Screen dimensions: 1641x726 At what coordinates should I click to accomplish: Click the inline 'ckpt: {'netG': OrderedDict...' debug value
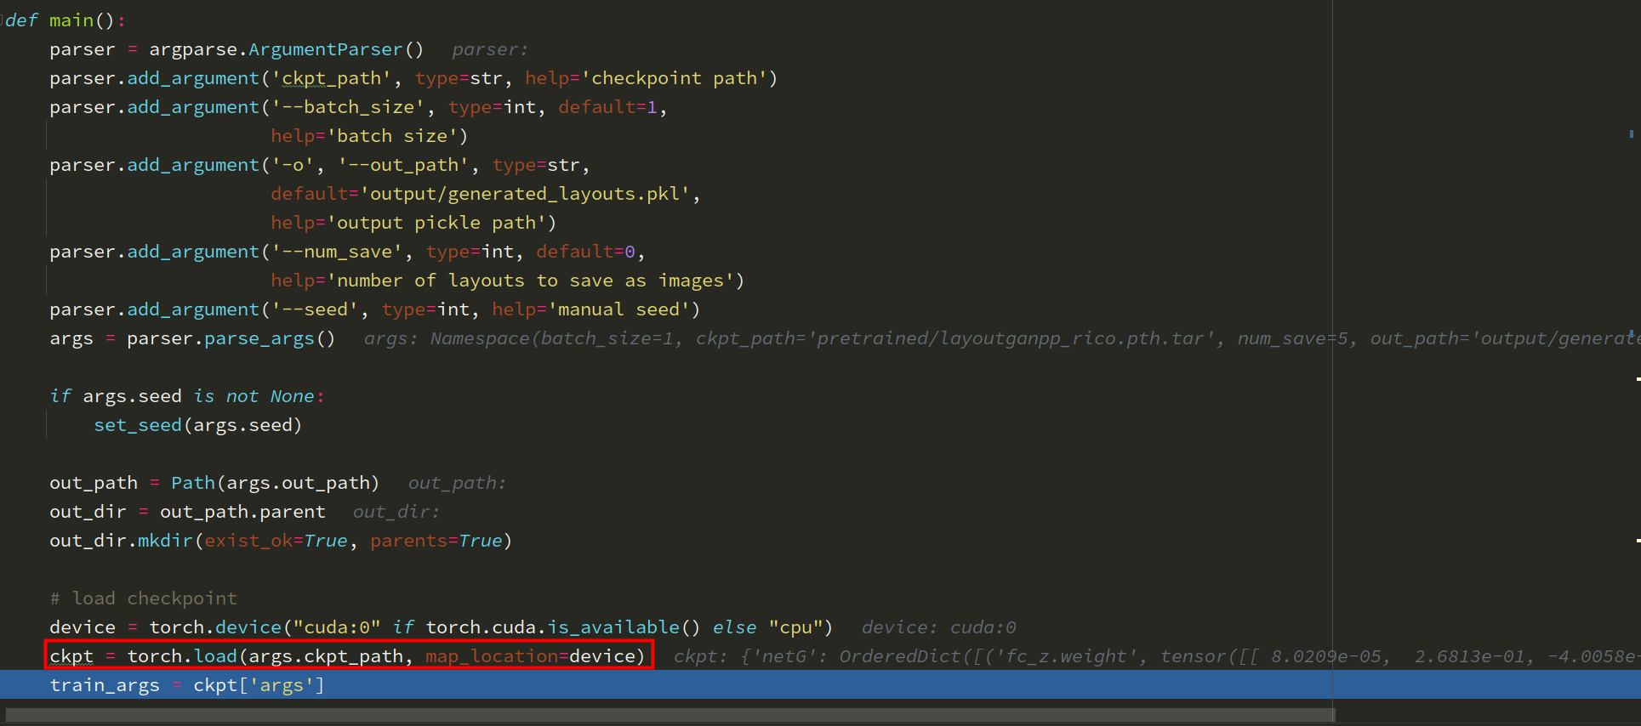(1156, 656)
